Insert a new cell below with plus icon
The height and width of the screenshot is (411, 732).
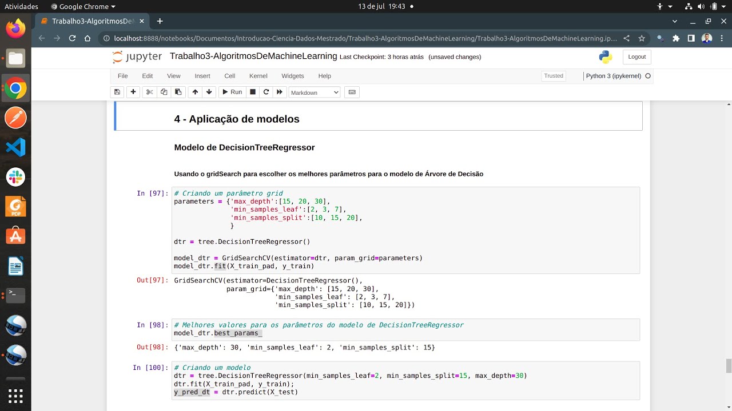133,92
